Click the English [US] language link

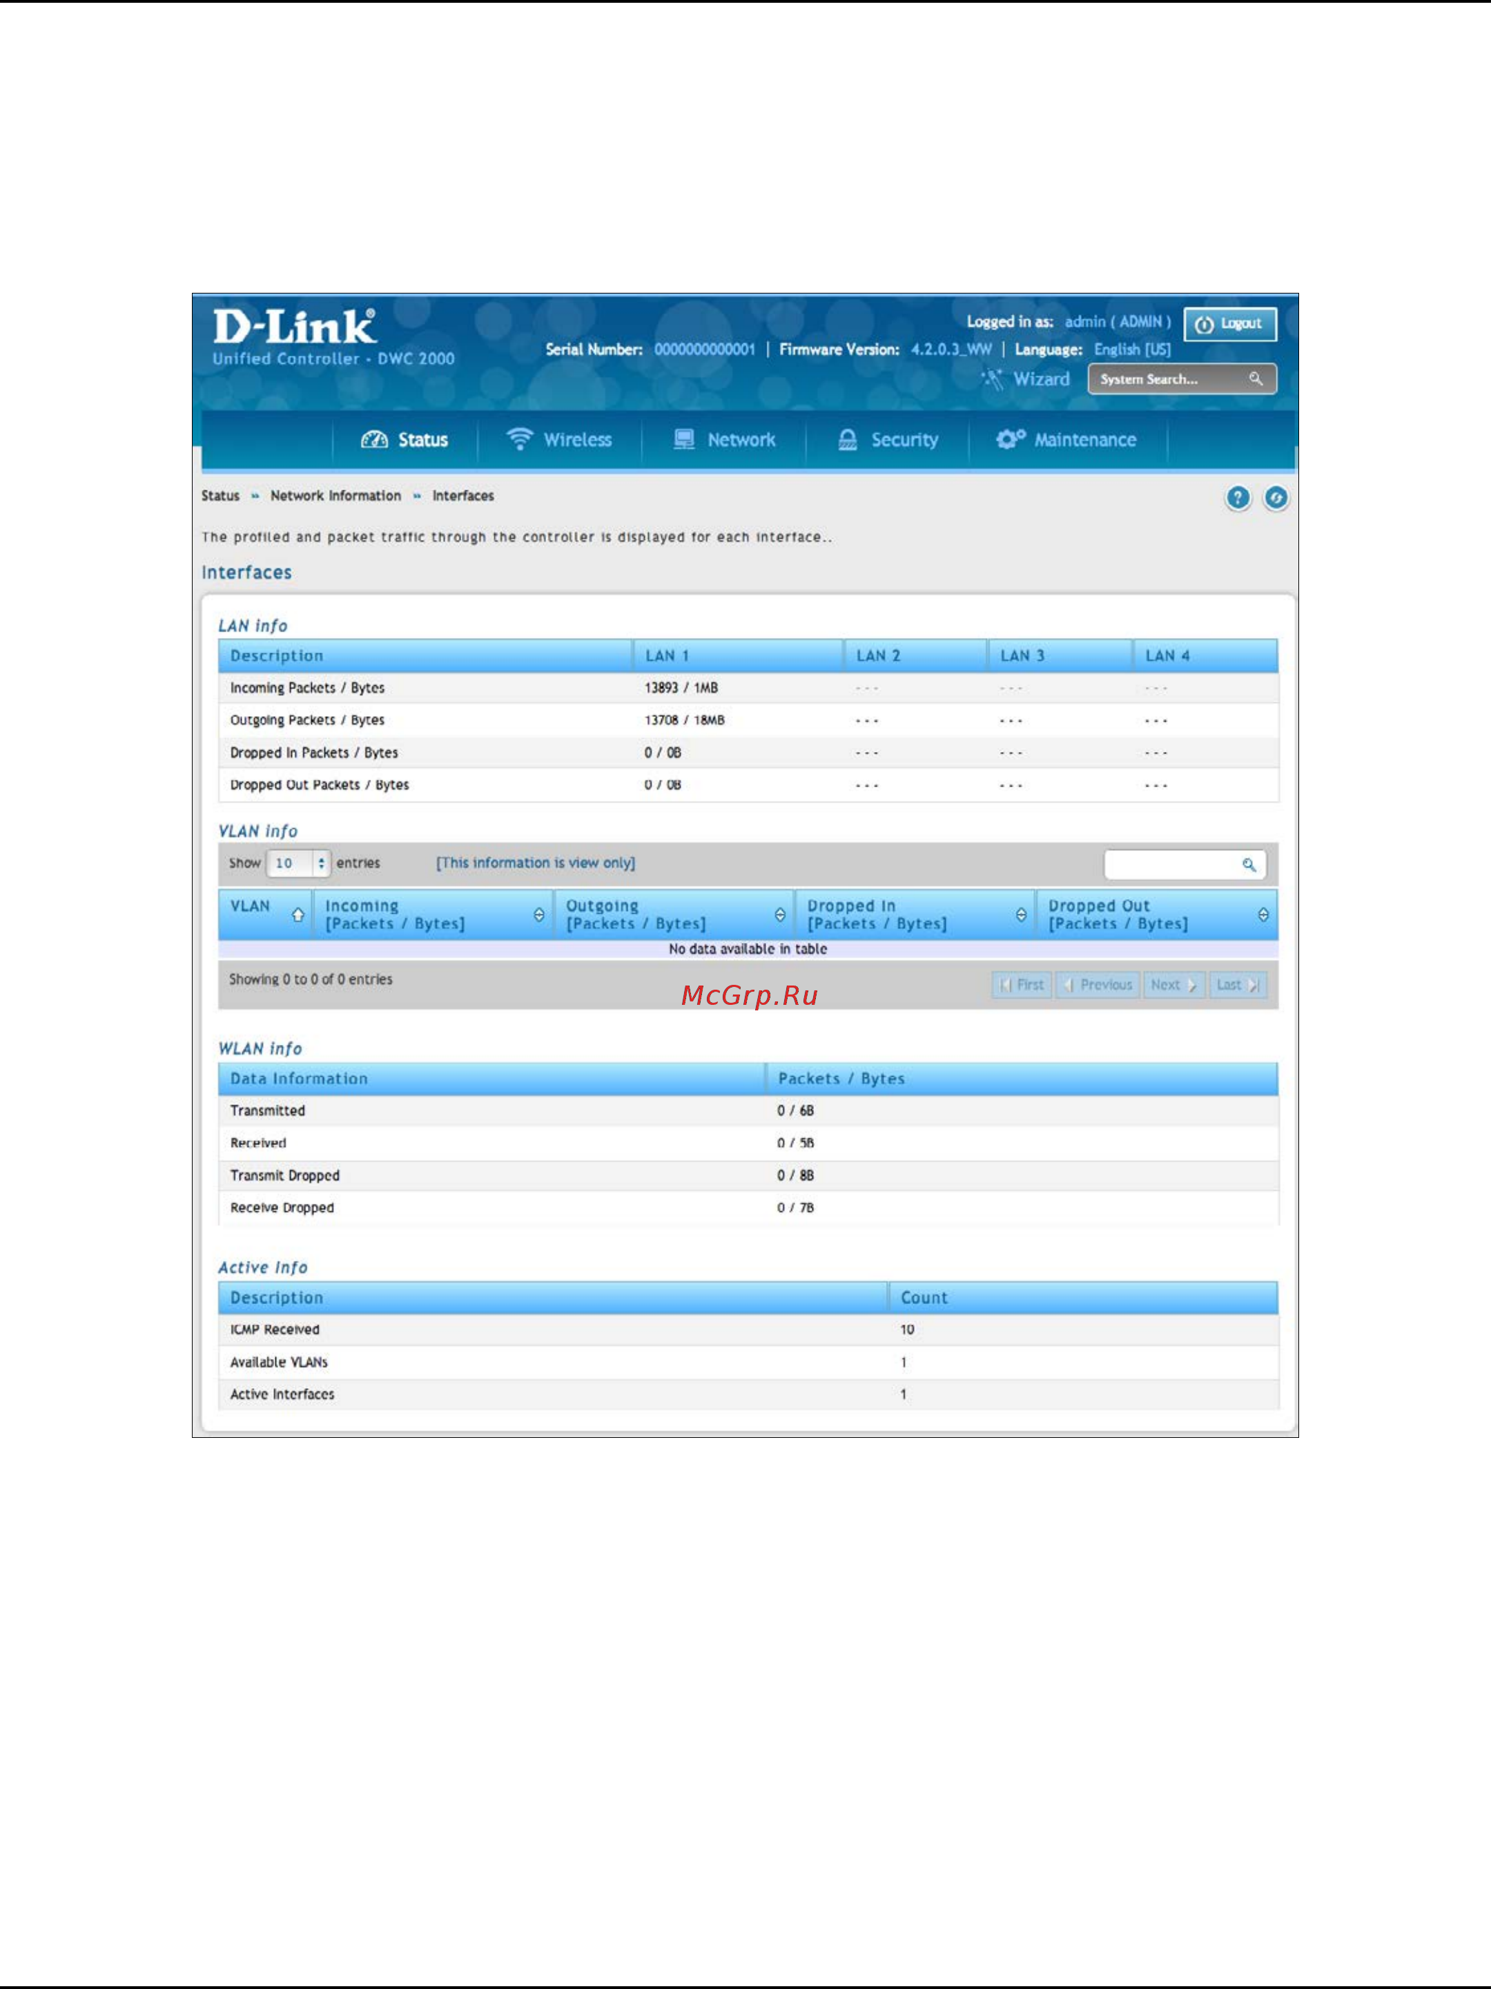click(1133, 349)
